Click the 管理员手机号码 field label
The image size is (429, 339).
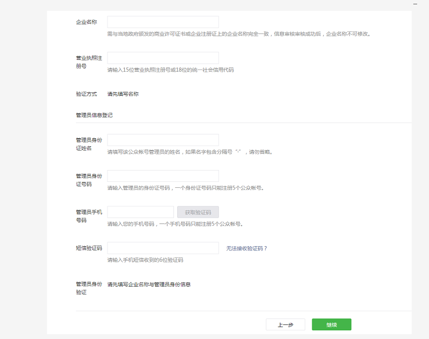[x=89, y=216]
